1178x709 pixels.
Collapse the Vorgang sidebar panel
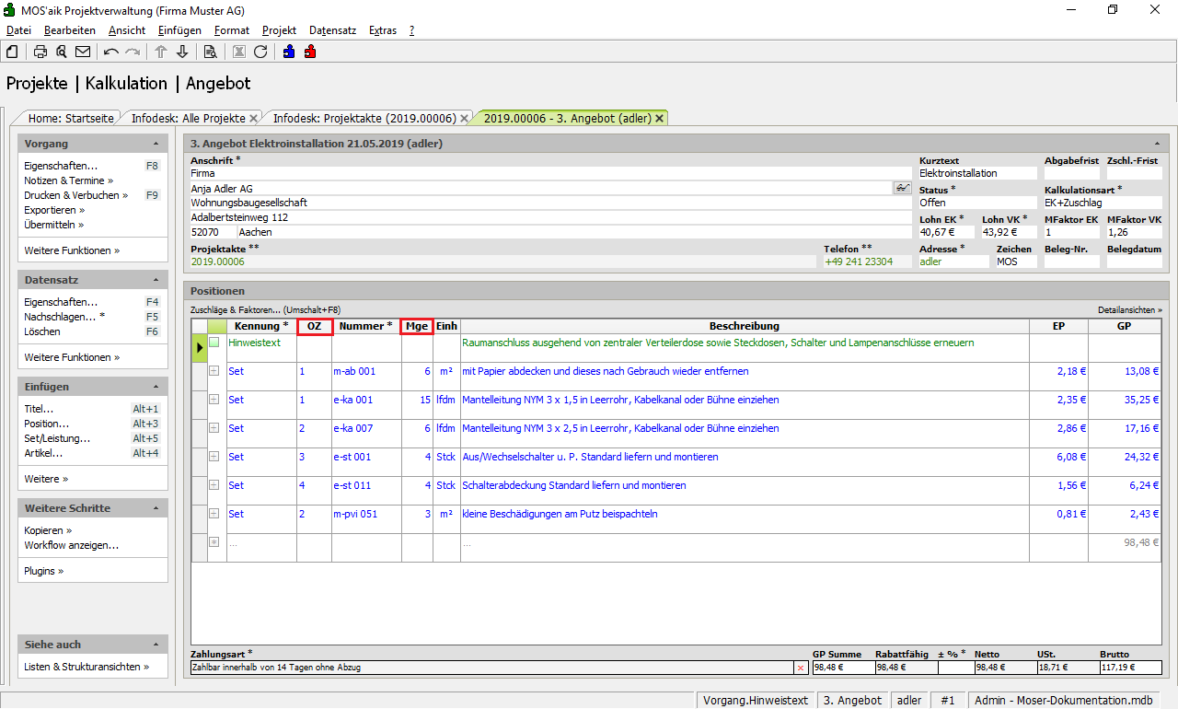[x=156, y=145]
